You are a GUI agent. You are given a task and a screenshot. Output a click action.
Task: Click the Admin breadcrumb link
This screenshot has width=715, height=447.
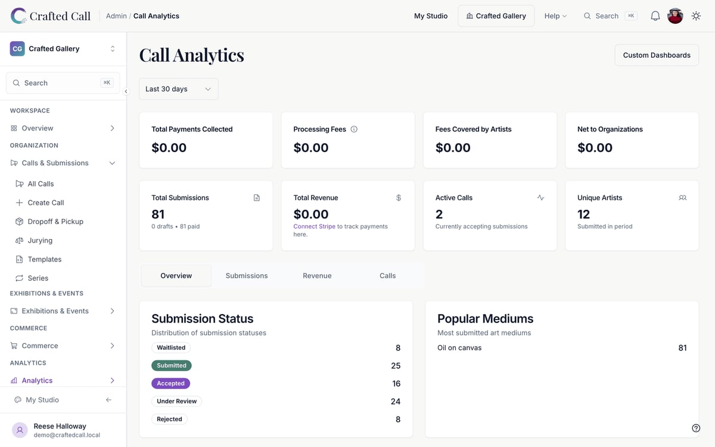[116, 16]
